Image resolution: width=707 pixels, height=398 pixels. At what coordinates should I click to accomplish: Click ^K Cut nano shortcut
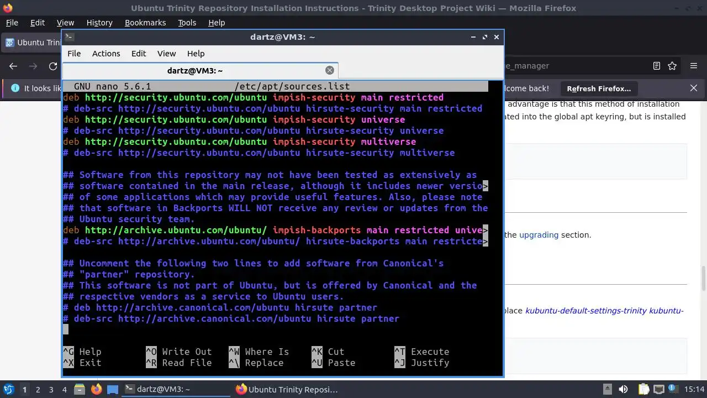pos(328,352)
